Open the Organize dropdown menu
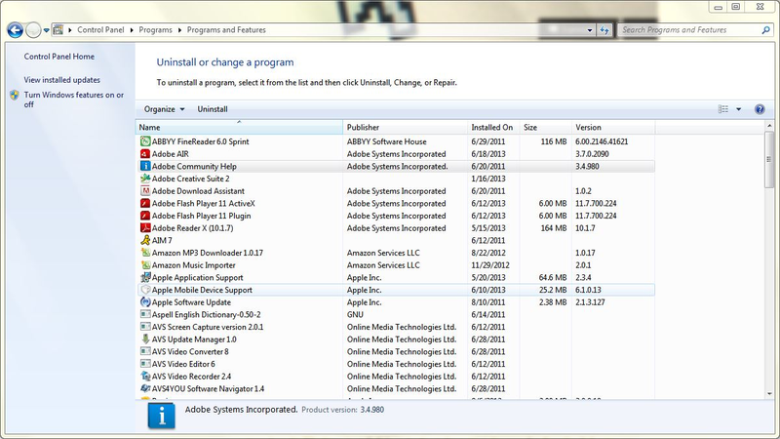This screenshot has height=439, width=780. [x=164, y=109]
